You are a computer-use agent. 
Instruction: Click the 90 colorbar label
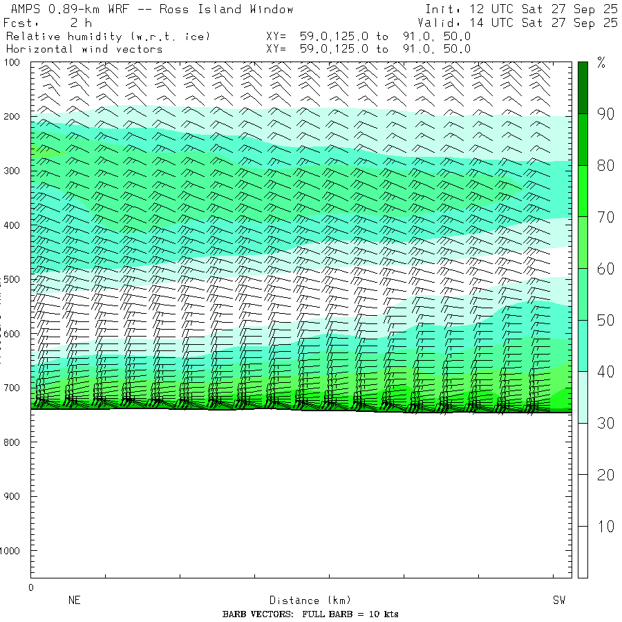[x=605, y=114]
